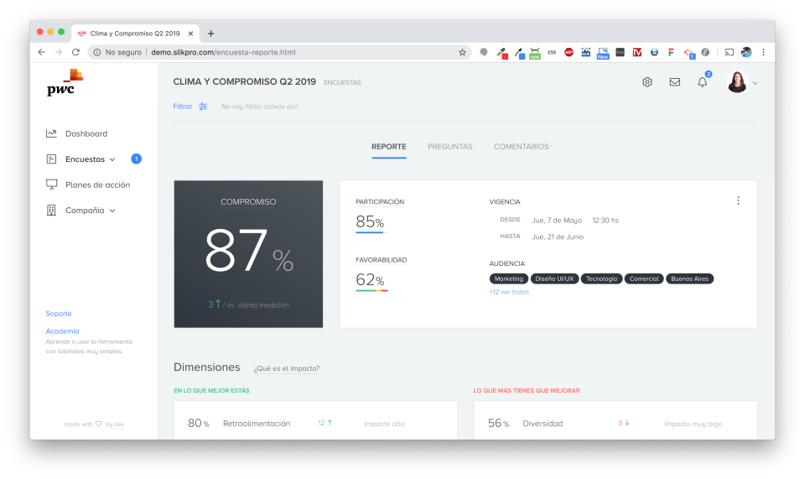This screenshot has height=479, width=805.
Task: Click the user profile avatar
Action: click(x=737, y=82)
